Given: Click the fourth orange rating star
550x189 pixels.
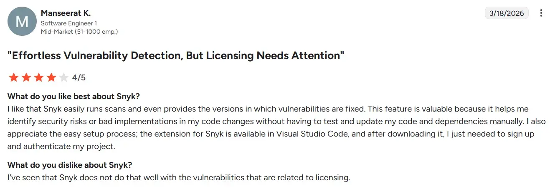Looking at the screenshot, I should pyautogui.click(x=51, y=77).
